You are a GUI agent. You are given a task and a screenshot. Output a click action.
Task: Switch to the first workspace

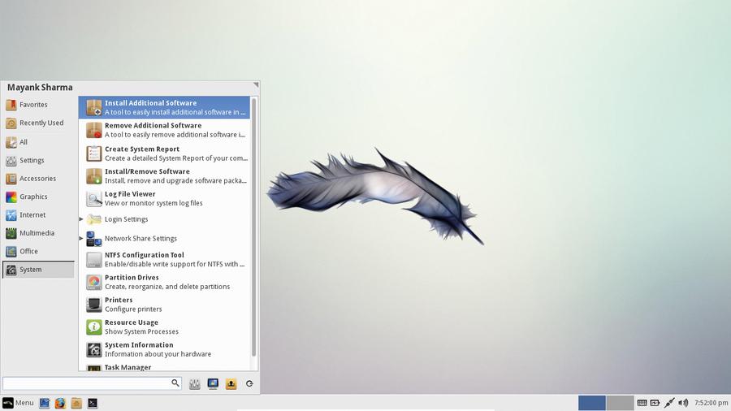(x=591, y=403)
